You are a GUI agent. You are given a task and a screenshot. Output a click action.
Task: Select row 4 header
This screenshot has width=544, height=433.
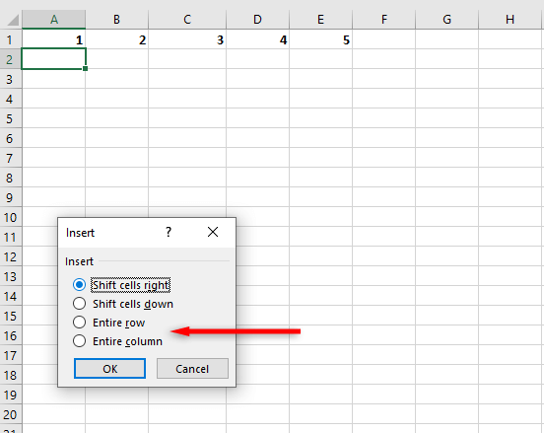tap(11, 99)
